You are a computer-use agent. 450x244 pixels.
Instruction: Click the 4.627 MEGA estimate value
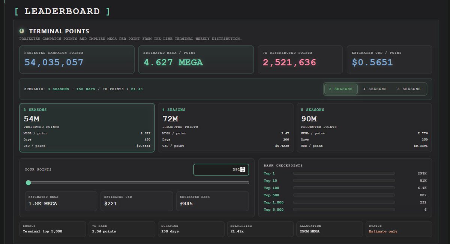click(x=173, y=63)
